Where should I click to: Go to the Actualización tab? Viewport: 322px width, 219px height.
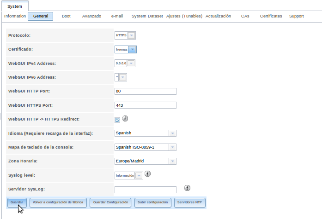pyautogui.click(x=218, y=16)
